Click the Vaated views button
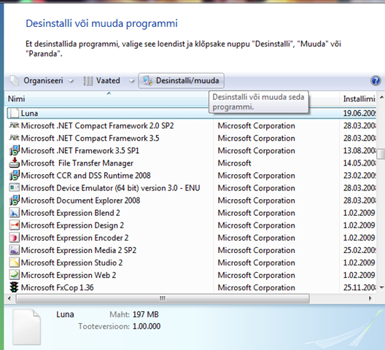385x350 pixels. tap(102, 80)
